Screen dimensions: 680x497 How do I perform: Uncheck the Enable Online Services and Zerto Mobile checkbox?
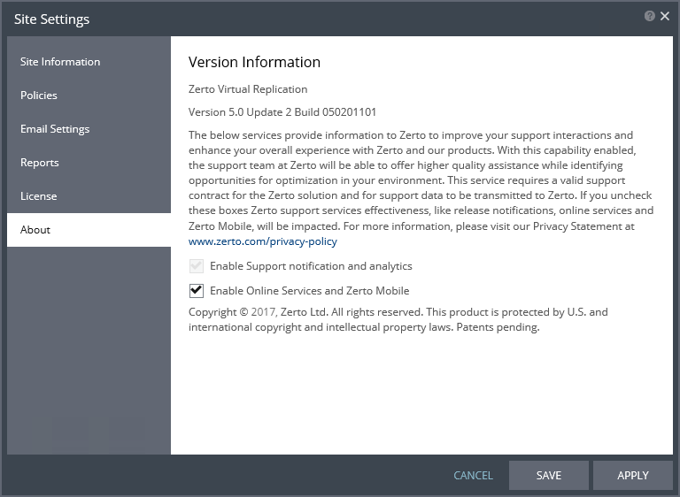coord(197,291)
